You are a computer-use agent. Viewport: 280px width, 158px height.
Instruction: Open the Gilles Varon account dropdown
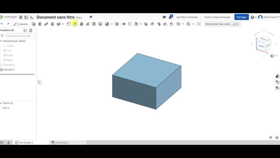click(269, 17)
